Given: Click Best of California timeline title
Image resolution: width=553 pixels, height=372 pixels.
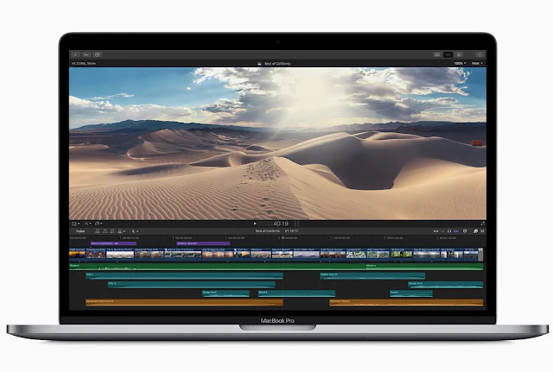Looking at the screenshot, I should 268,231.
